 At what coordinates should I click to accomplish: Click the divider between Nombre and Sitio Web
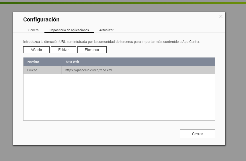tap(62, 62)
